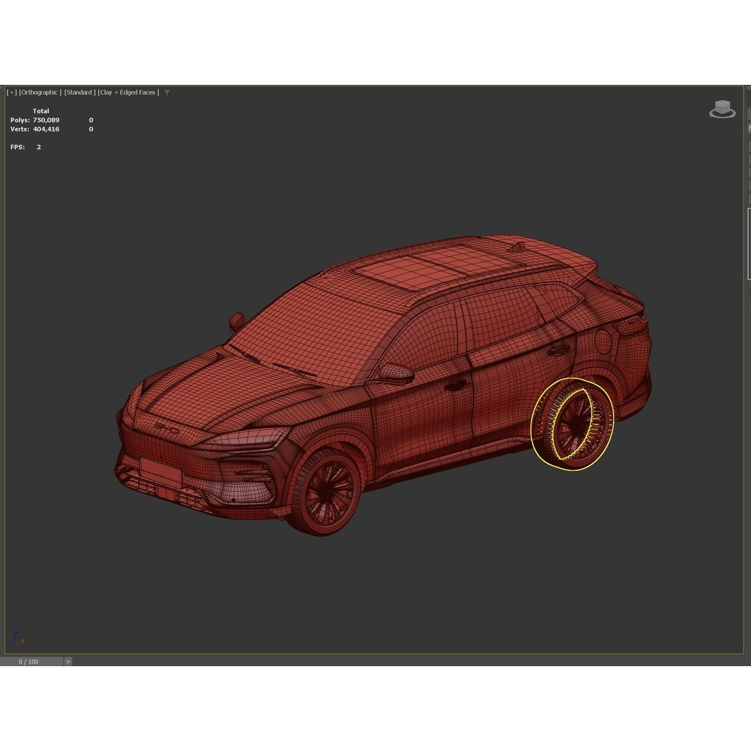
Task: Open the Standard viewport settings menu
Action: 80,92
